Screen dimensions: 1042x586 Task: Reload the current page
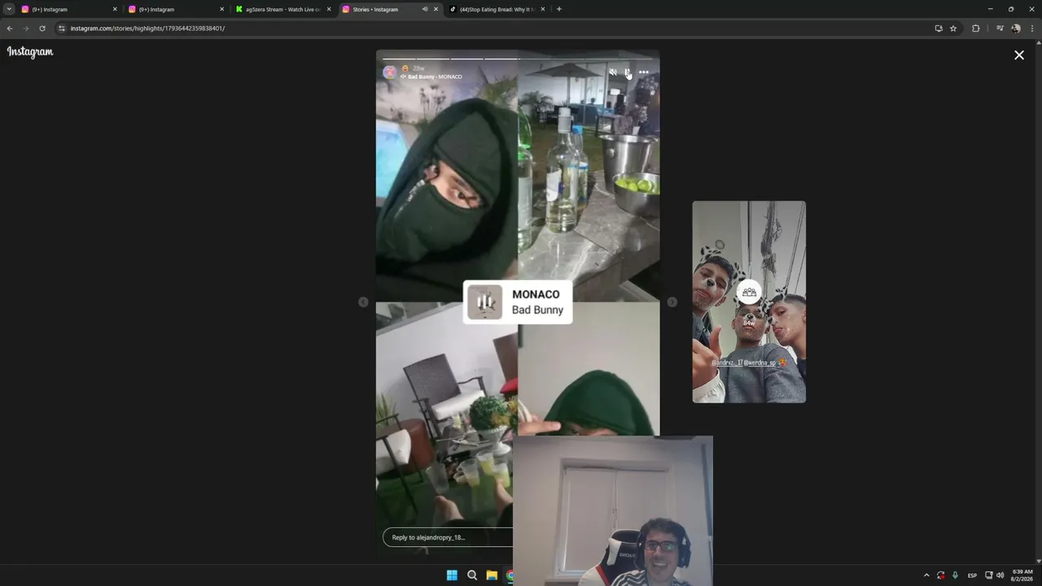(x=42, y=28)
